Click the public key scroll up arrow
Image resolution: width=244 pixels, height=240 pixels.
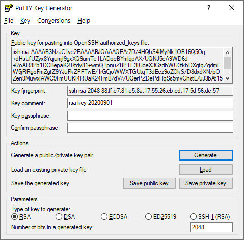(x=228, y=52)
